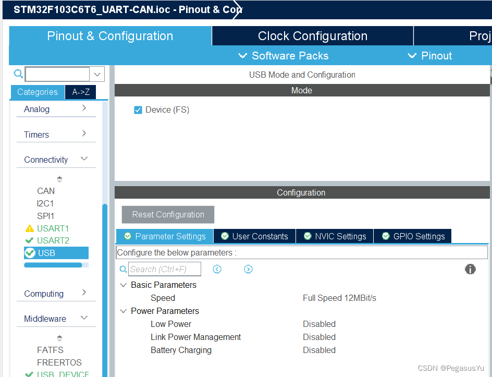The width and height of the screenshot is (492, 377).
Task: Click the Low Power Disabled value
Action: (319, 324)
